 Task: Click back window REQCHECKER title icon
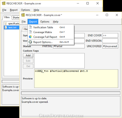[x=4, y=3]
